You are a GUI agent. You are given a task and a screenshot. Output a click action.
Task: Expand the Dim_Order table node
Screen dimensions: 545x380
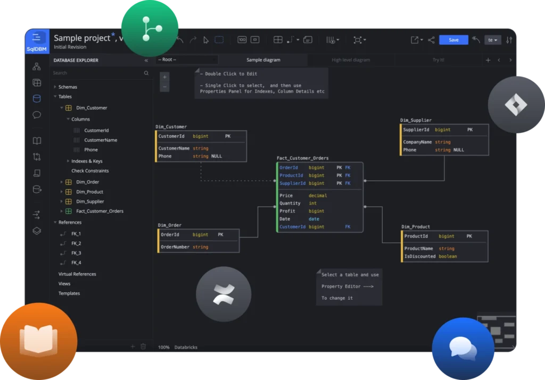62,182
